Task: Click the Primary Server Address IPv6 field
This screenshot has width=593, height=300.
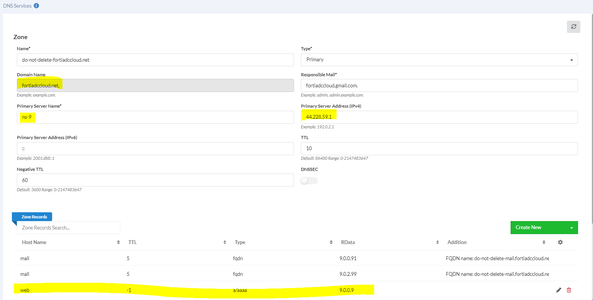Action: 155,149
